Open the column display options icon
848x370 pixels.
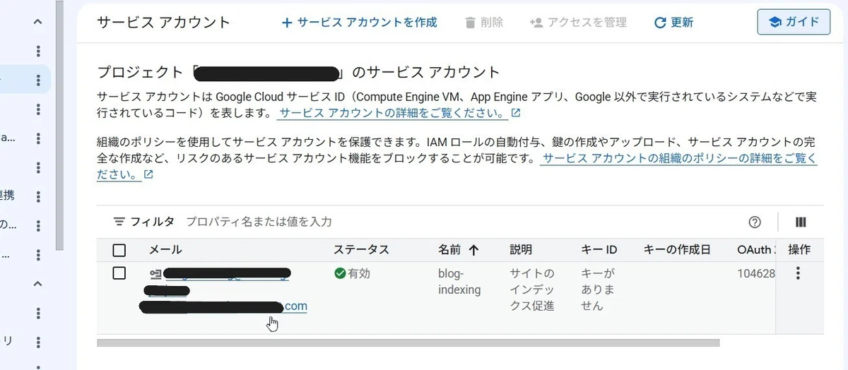801,222
